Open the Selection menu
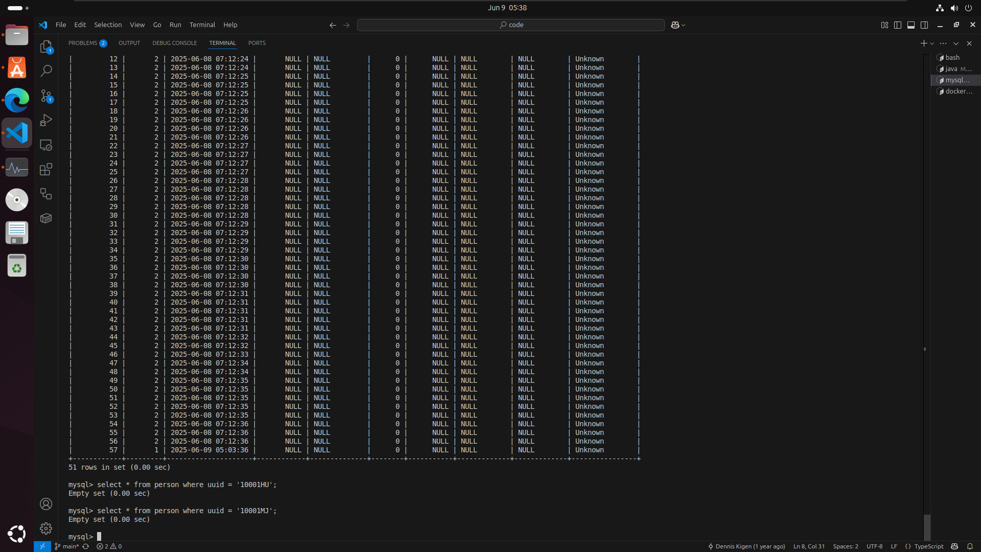This screenshot has width=981, height=552. click(x=108, y=25)
